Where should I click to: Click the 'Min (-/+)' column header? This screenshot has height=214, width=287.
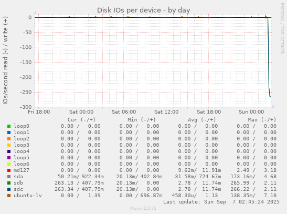[x=142, y=120]
